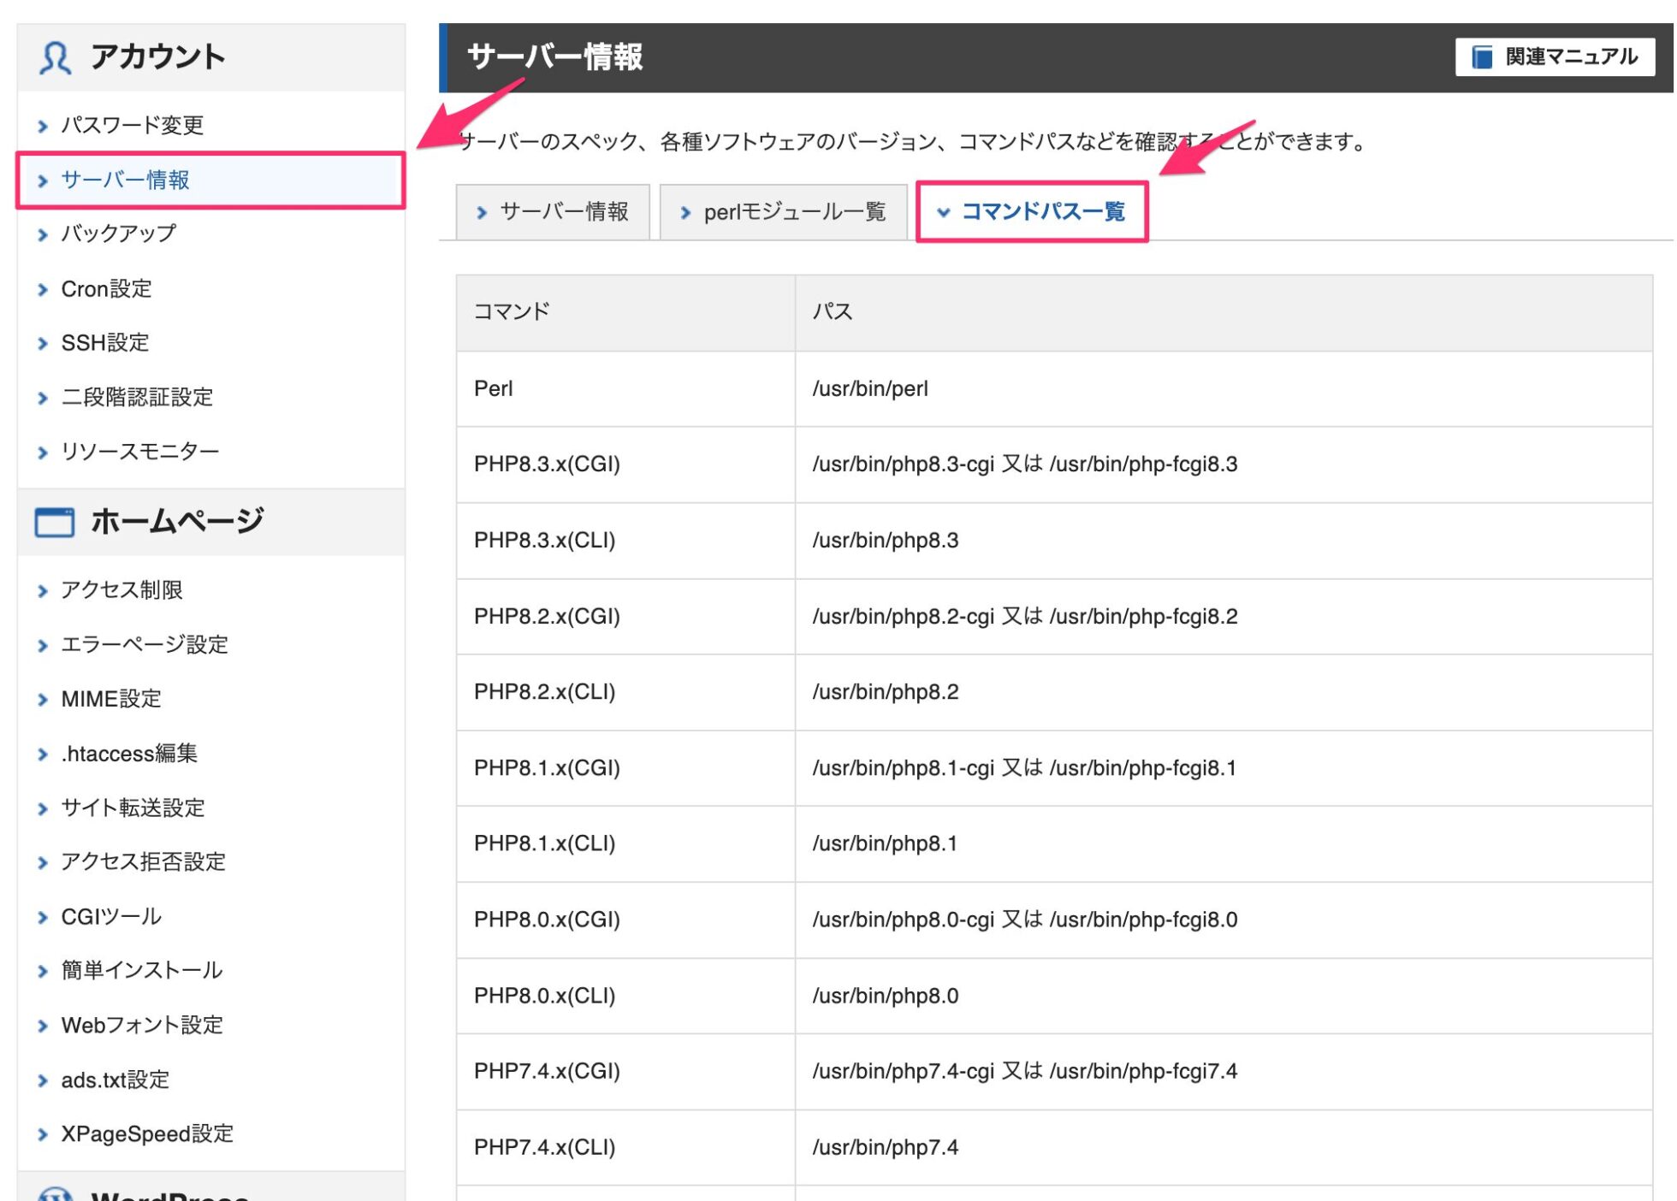Click the コマンド column header
1677x1201 pixels.
[625, 312]
